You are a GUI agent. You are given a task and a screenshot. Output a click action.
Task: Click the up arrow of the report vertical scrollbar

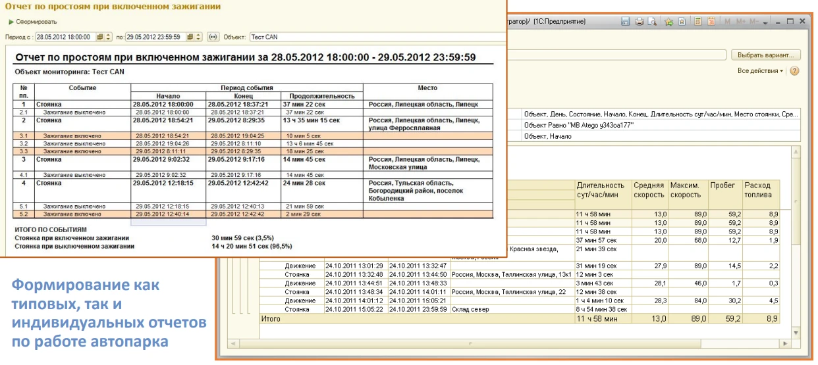796,152
